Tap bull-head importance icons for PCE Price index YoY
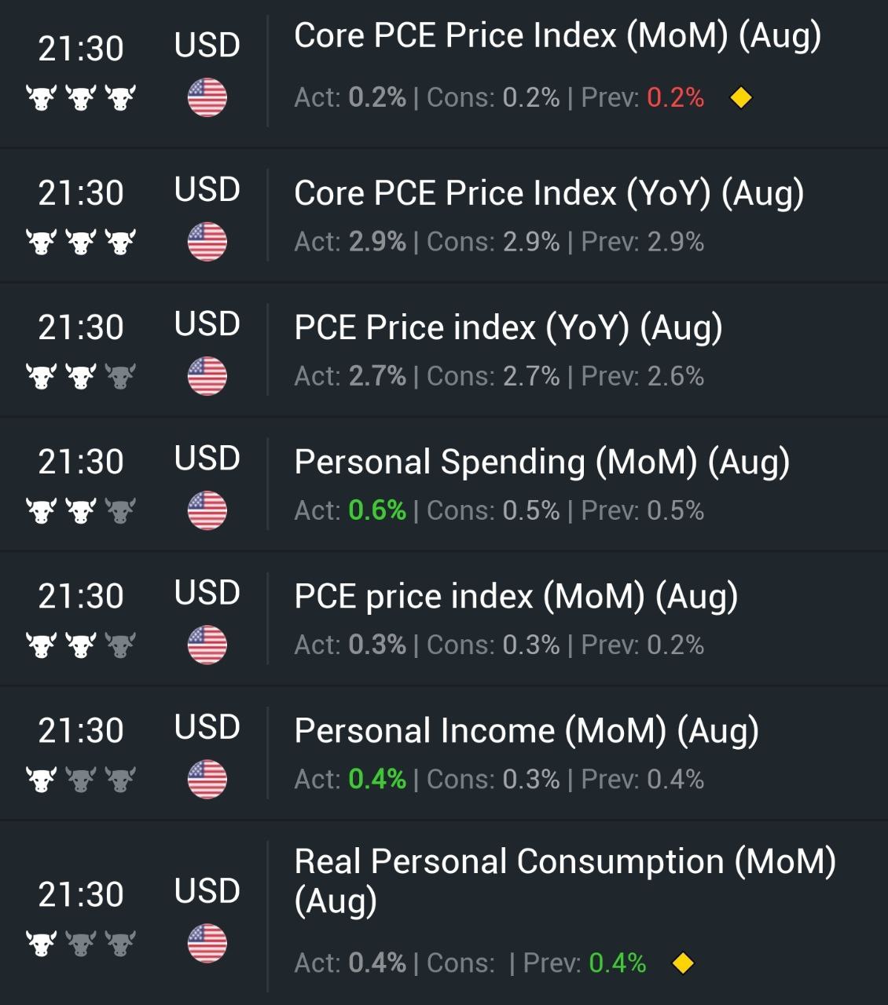 (81, 376)
